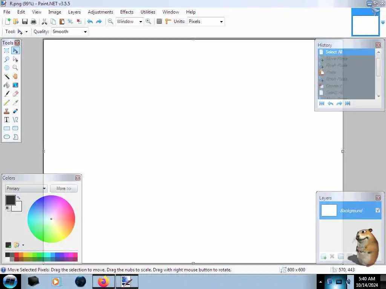
Task: Click the Zoom Out magnifier icon
Action: tap(110, 21)
